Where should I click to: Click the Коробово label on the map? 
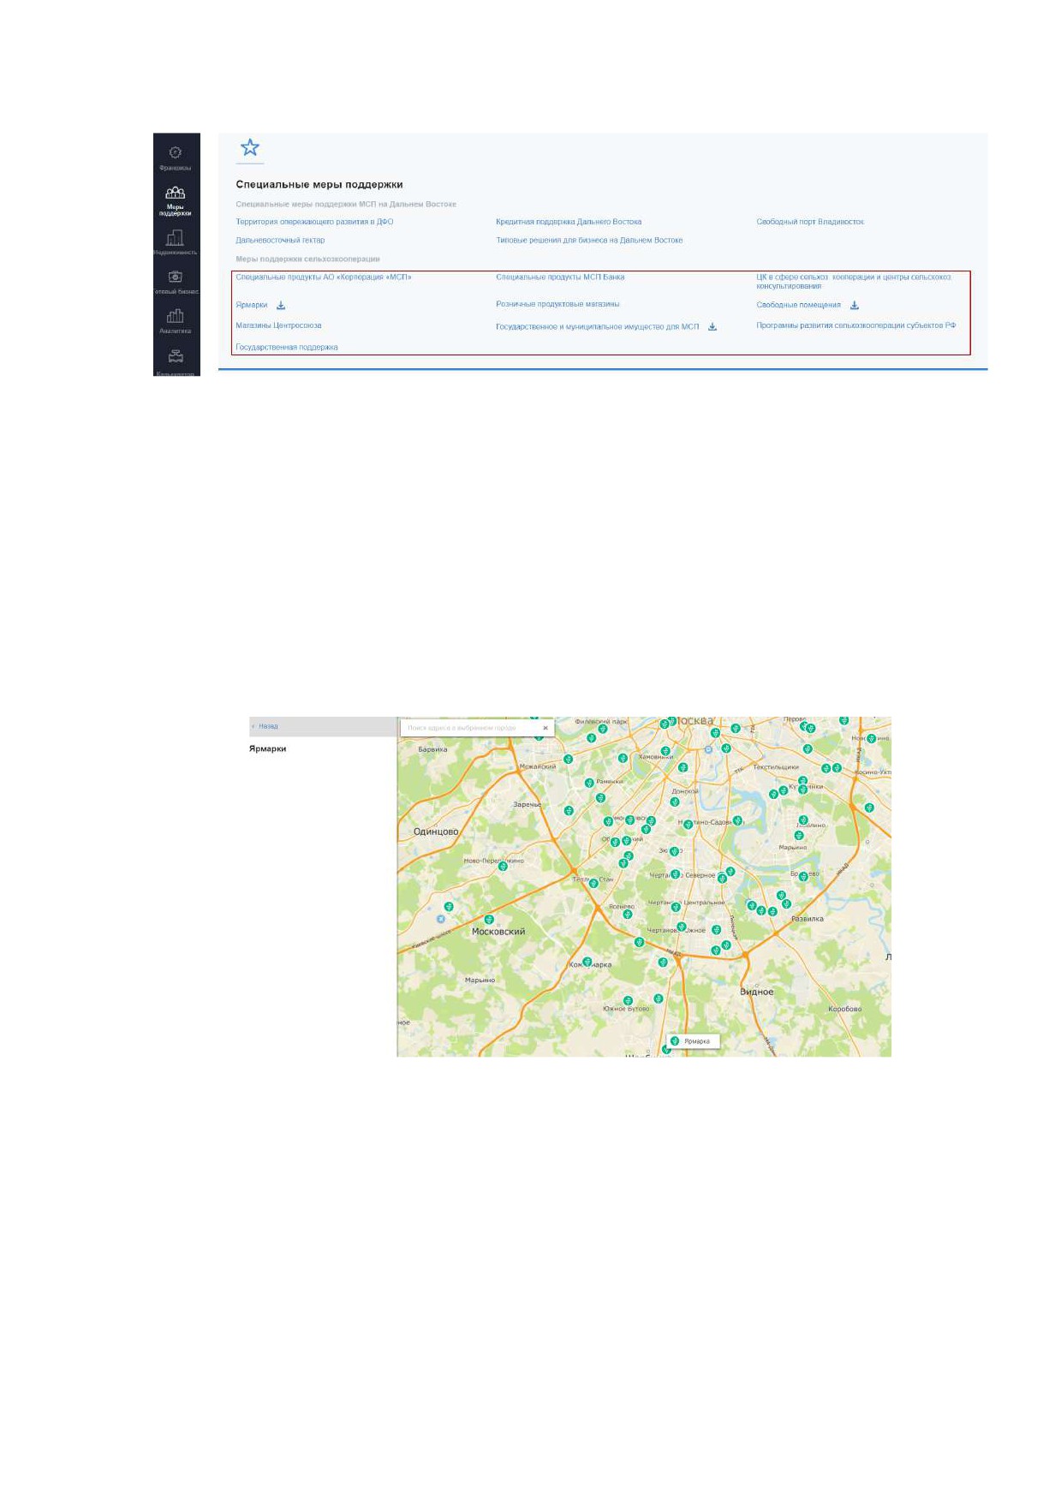(845, 1009)
